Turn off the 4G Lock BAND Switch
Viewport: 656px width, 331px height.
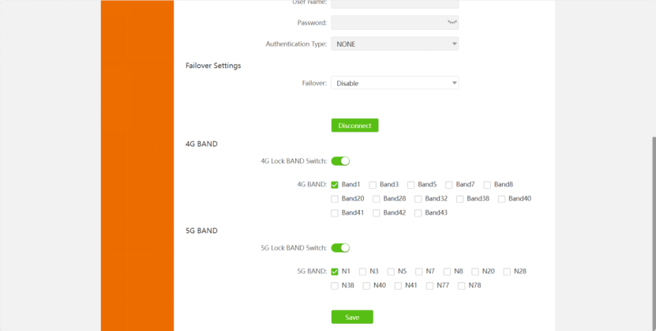tap(340, 161)
